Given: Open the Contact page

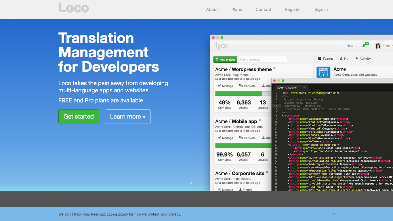Looking at the screenshot, I should point(263,9).
